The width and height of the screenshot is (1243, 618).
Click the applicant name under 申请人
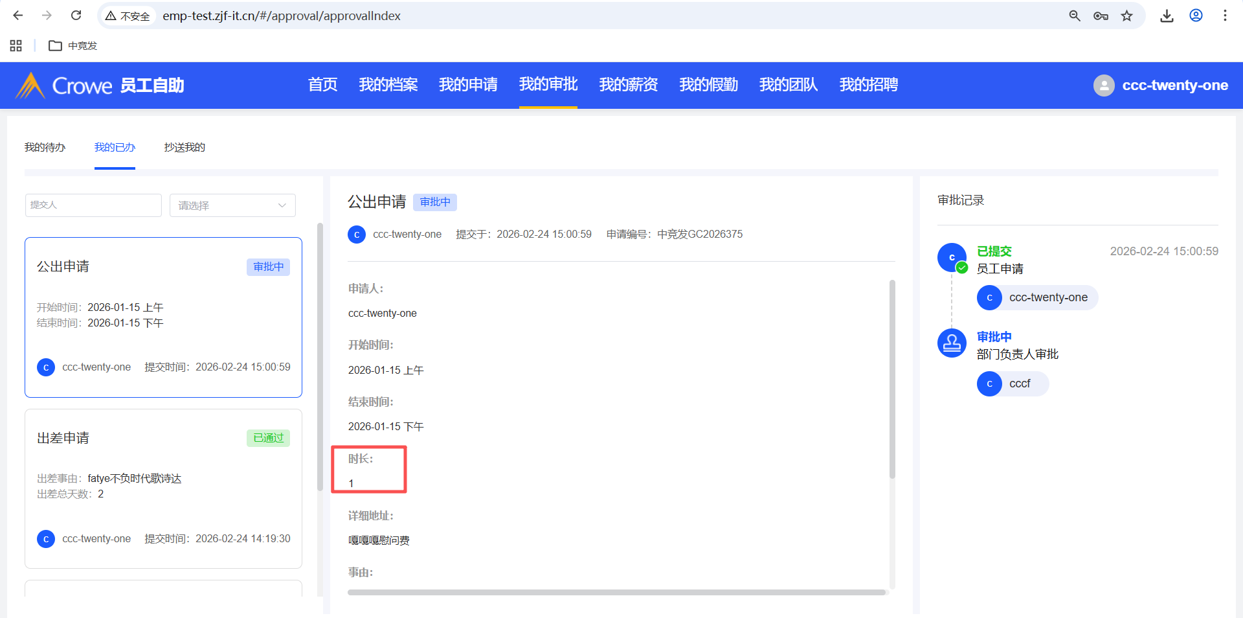pyautogui.click(x=383, y=314)
